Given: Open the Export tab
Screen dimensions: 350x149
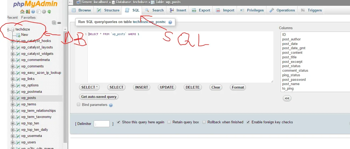Looking at the screenshot, I should tap(201, 10).
